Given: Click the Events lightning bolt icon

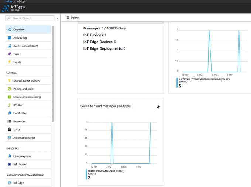Looking at the screenshot, I should click(x=9, y=62).
